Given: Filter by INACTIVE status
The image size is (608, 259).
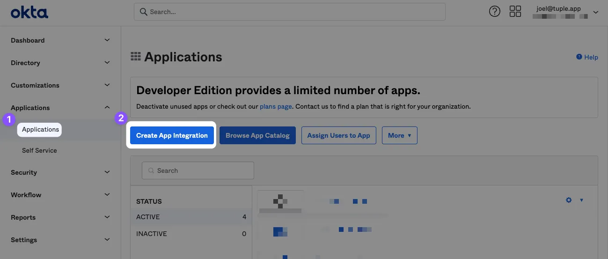Looking at the screenshot, I should tap(191, 234).
